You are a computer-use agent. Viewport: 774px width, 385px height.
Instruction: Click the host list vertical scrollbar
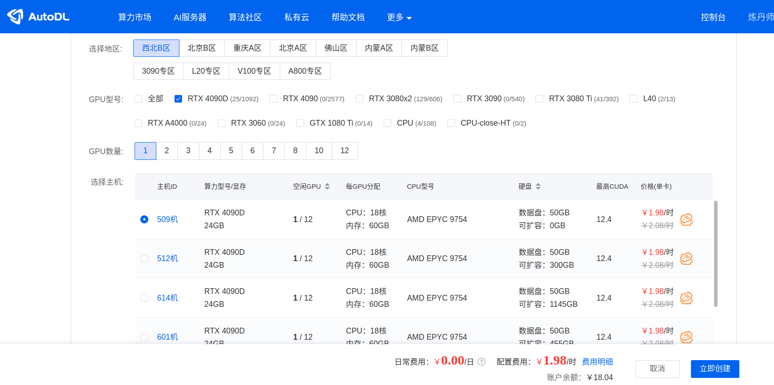pos(715,253)
